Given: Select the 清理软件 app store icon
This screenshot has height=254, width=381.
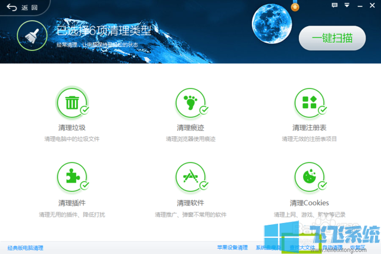Looking at the screenshot, I should tap(190, 177).
